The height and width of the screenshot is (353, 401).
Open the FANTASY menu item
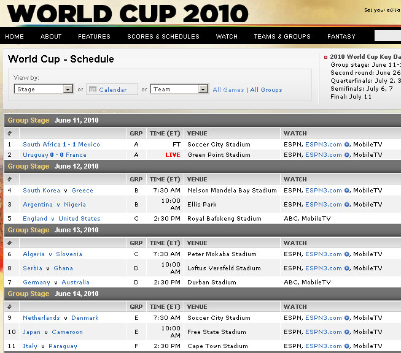pos(341,37)
